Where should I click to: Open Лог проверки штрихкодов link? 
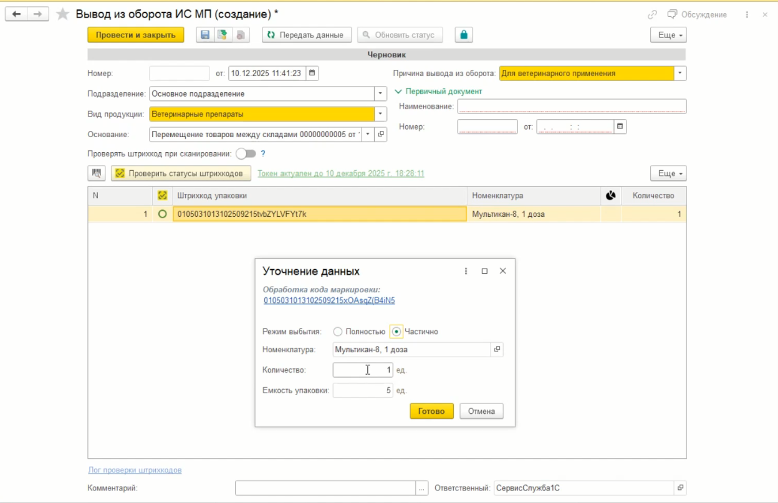tap(135, 470)
